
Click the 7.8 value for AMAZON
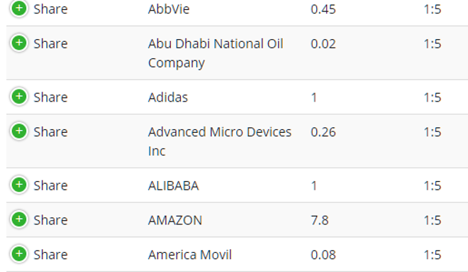coord(320,221)
